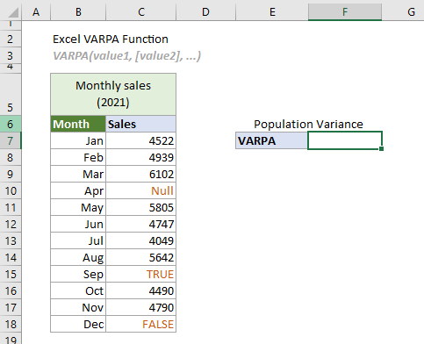This screenshot has height=344, width=424.
Task: Select the Excel VARPA Function title cell
Action: click(x=111, y=39)
